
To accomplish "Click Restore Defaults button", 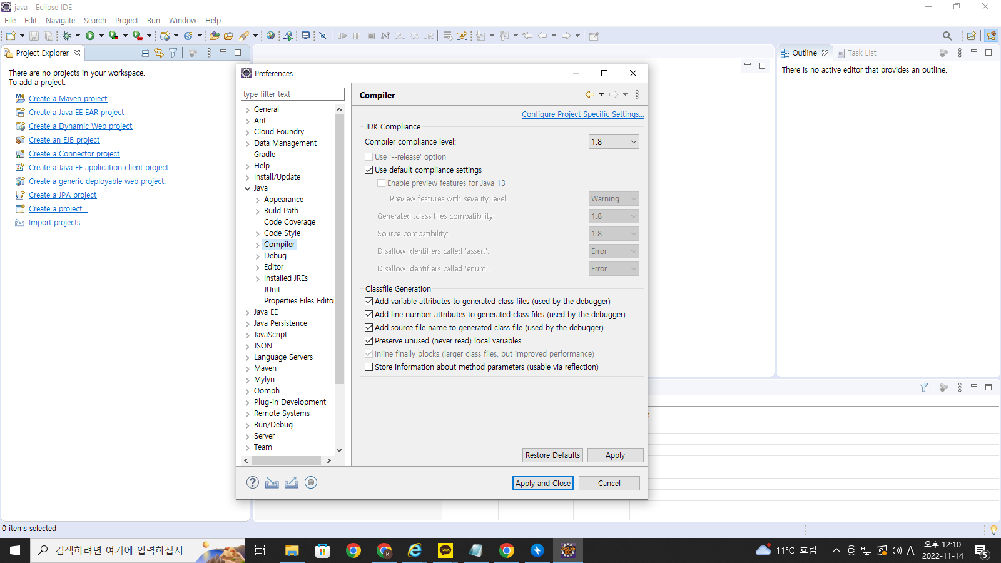I will point(553,455).
